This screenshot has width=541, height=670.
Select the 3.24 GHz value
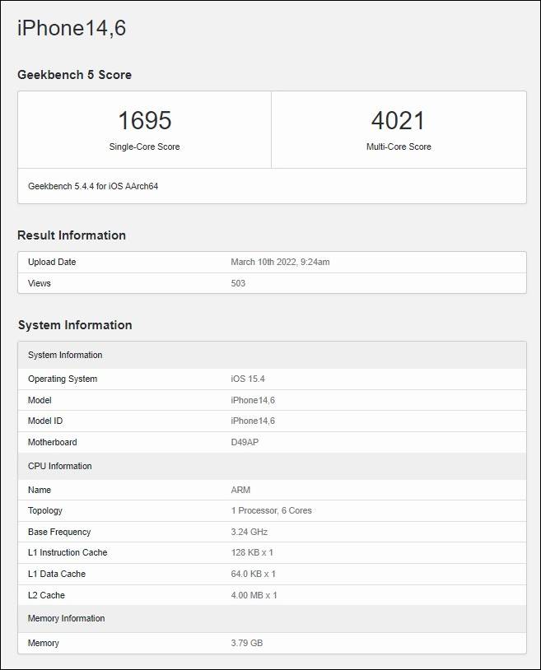[x=250, y=532]
